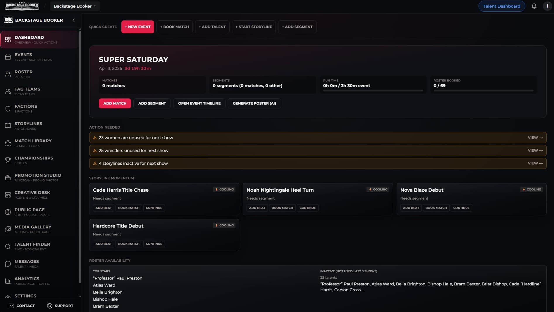Toggle Cooling on Noah Nightingale Heel Turn
The height and width of the screenshot is (312, 554).
click(378, 189)
